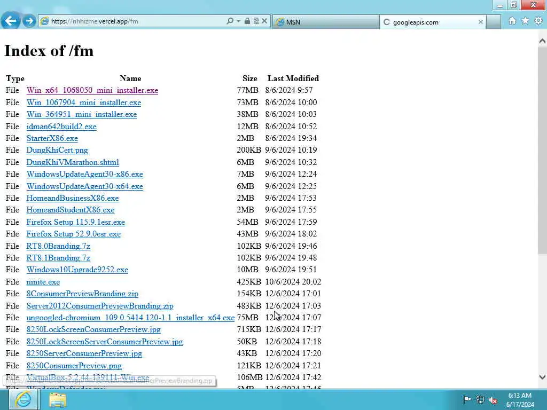Viewport: 547px width, 410px height.
Task: Open the ninite.exe link
Action: coord(43,282)
